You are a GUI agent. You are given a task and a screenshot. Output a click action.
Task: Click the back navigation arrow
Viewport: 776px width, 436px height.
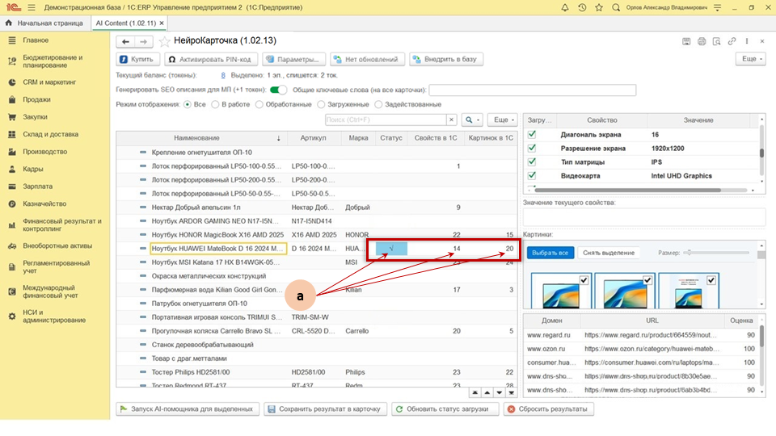point(126,41)
